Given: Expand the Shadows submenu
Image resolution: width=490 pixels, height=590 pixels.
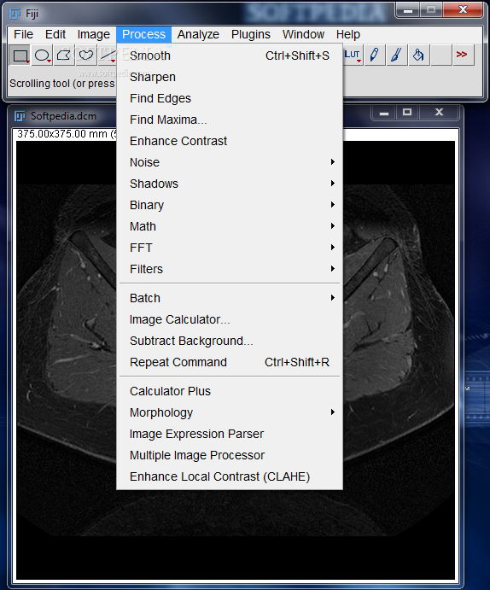Looking at the screenshot, I should [x=230, y=184].
